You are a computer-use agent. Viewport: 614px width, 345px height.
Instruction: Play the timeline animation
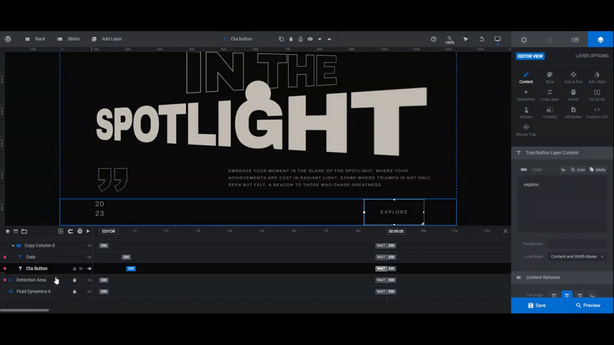(88, 231)
